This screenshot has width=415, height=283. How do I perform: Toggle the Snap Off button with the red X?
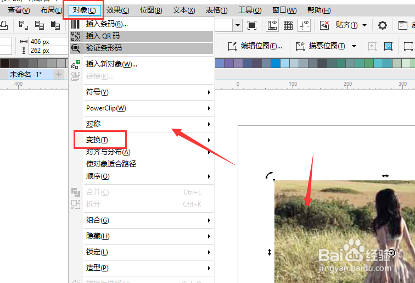[x=324, y=25]
